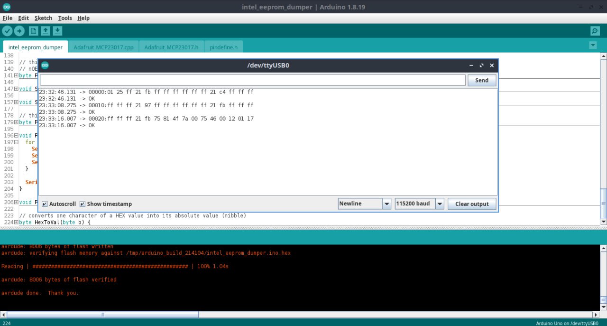Save the sketch using Save icon
Viewport: 607px width, 326px height.
point(57,31)
